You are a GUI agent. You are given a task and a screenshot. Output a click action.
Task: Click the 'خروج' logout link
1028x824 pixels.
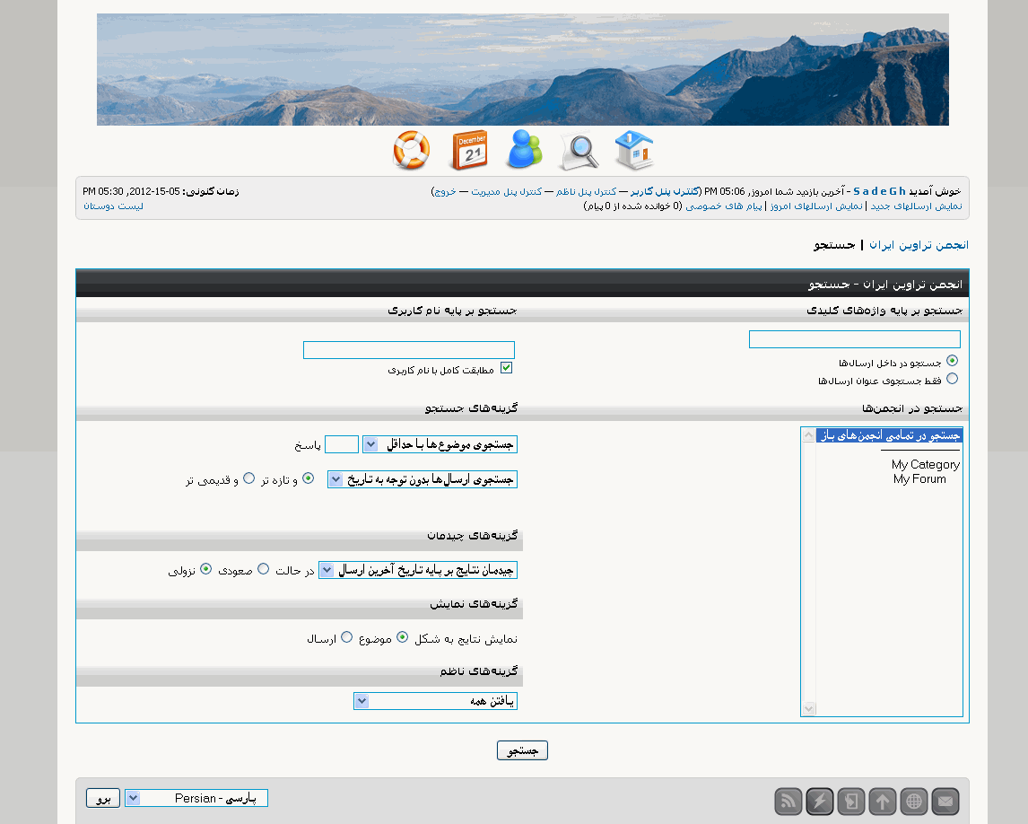click(x=445, y=191)
